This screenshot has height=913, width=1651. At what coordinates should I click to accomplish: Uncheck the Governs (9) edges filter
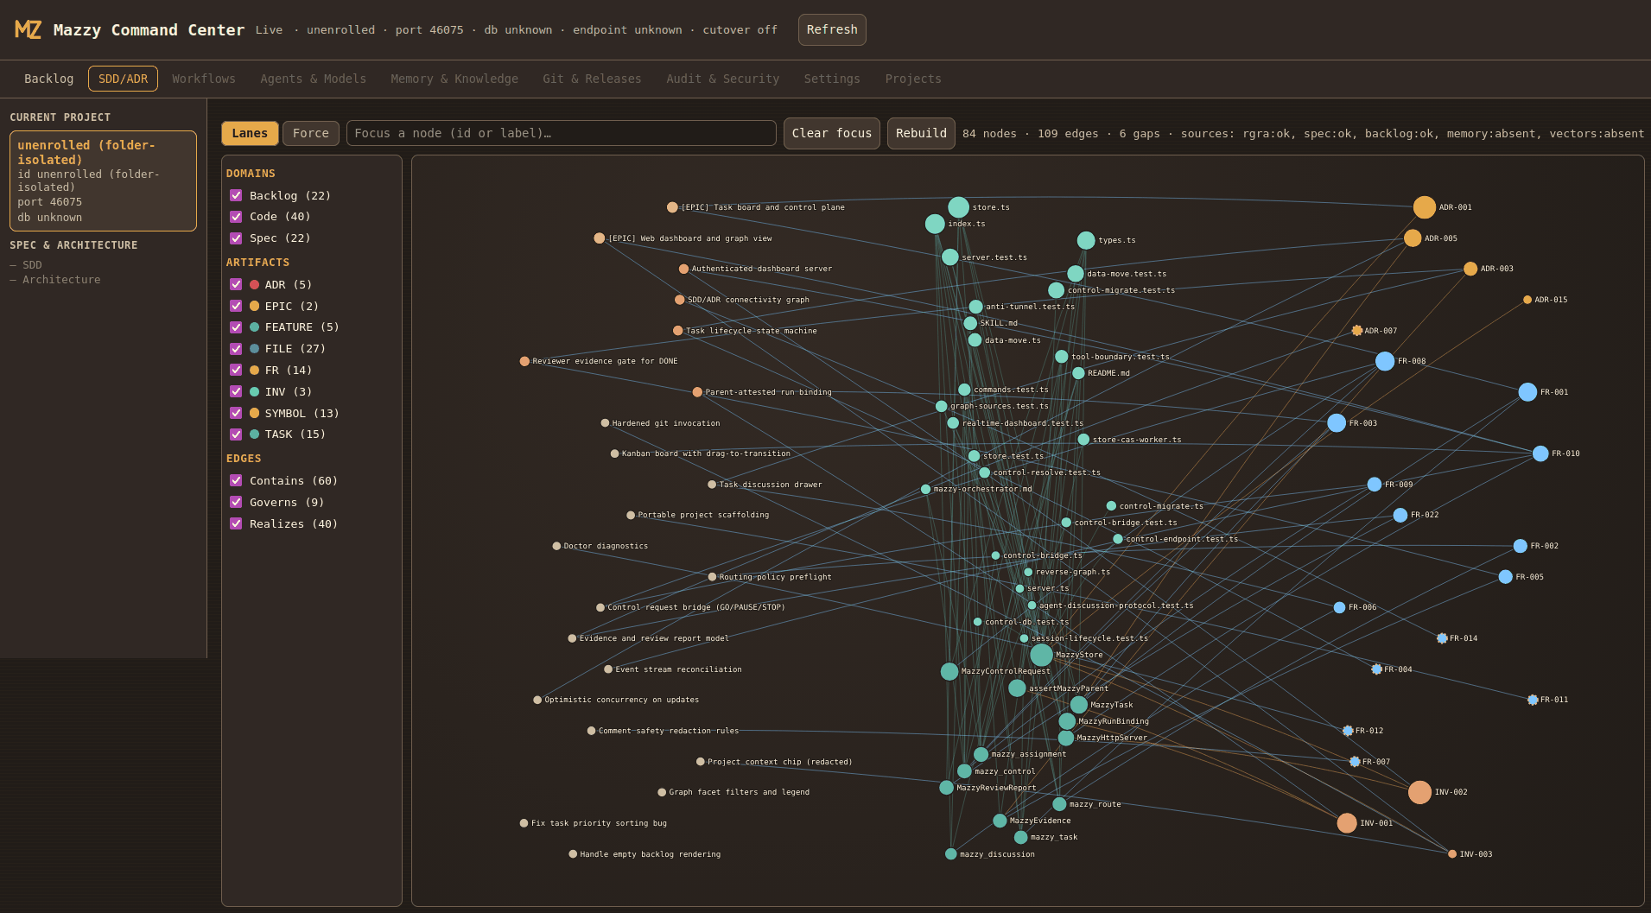pyautogui.click(x=236, y=502)
